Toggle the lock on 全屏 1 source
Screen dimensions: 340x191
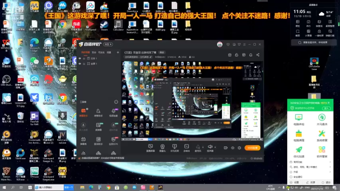(x=84, y=64)
